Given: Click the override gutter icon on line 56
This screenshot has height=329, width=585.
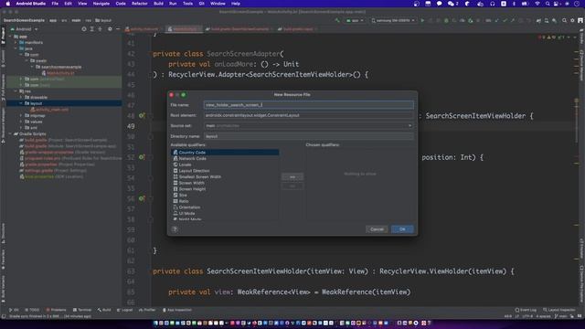Looking at the screenshot, I should pos(142,198).
